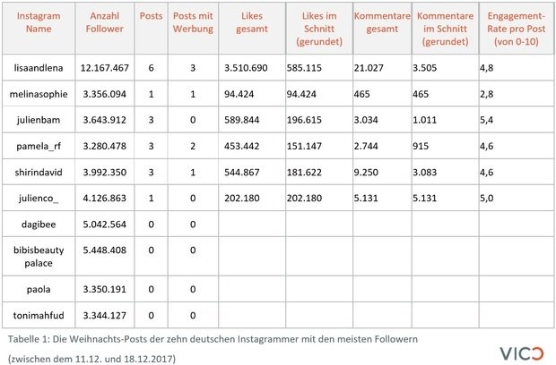Select the paola name cell
The image size is (556, 365).
tap(39, 289)
